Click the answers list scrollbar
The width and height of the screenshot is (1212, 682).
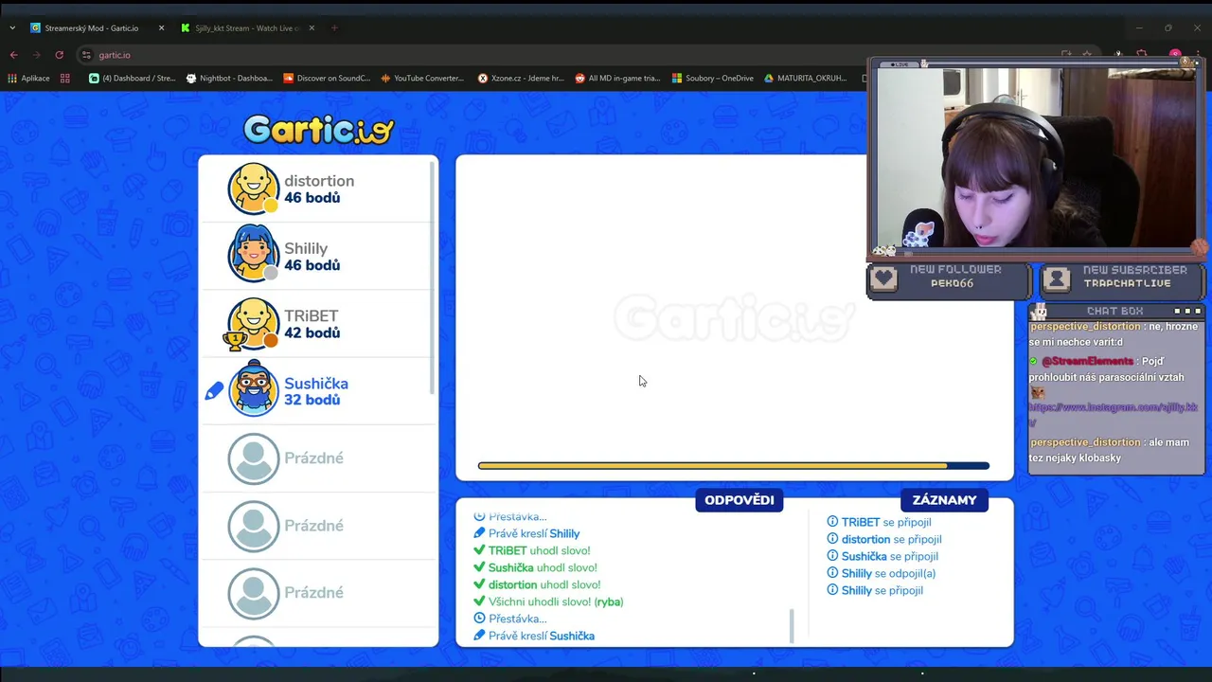[x=792, y=625]
